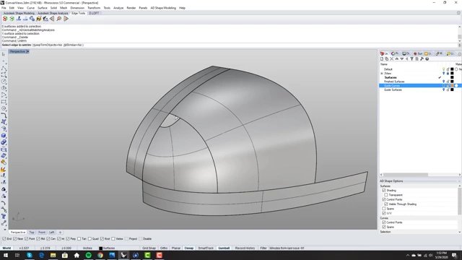Toggle the Default layer light bulb
Image resolution: width=462 pixels, height=260 pixels.
443,69
